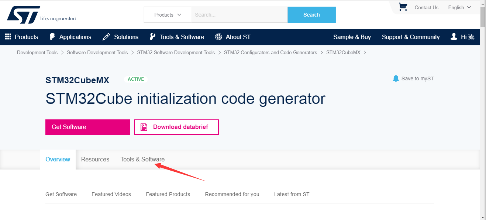Click the Save to myST bell icon
Image resolution: width=486 pixels, height=220 pixels.
[396, 78]
